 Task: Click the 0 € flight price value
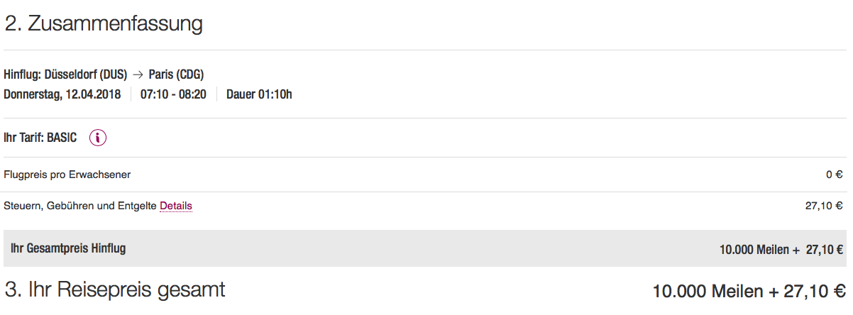(834, 175)
